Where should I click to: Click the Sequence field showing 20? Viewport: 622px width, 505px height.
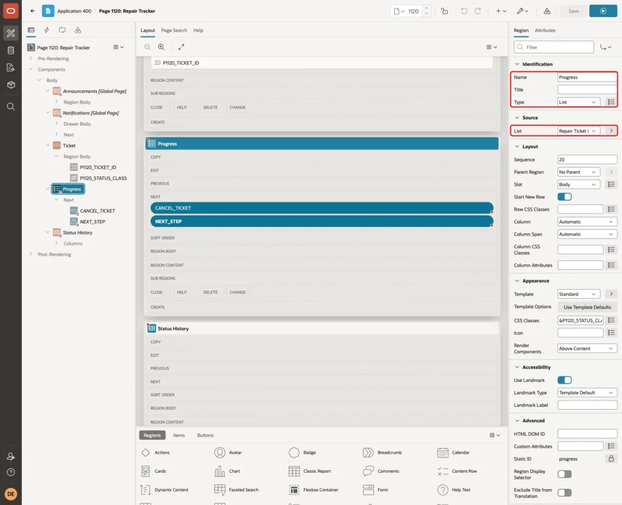[587, 160]
